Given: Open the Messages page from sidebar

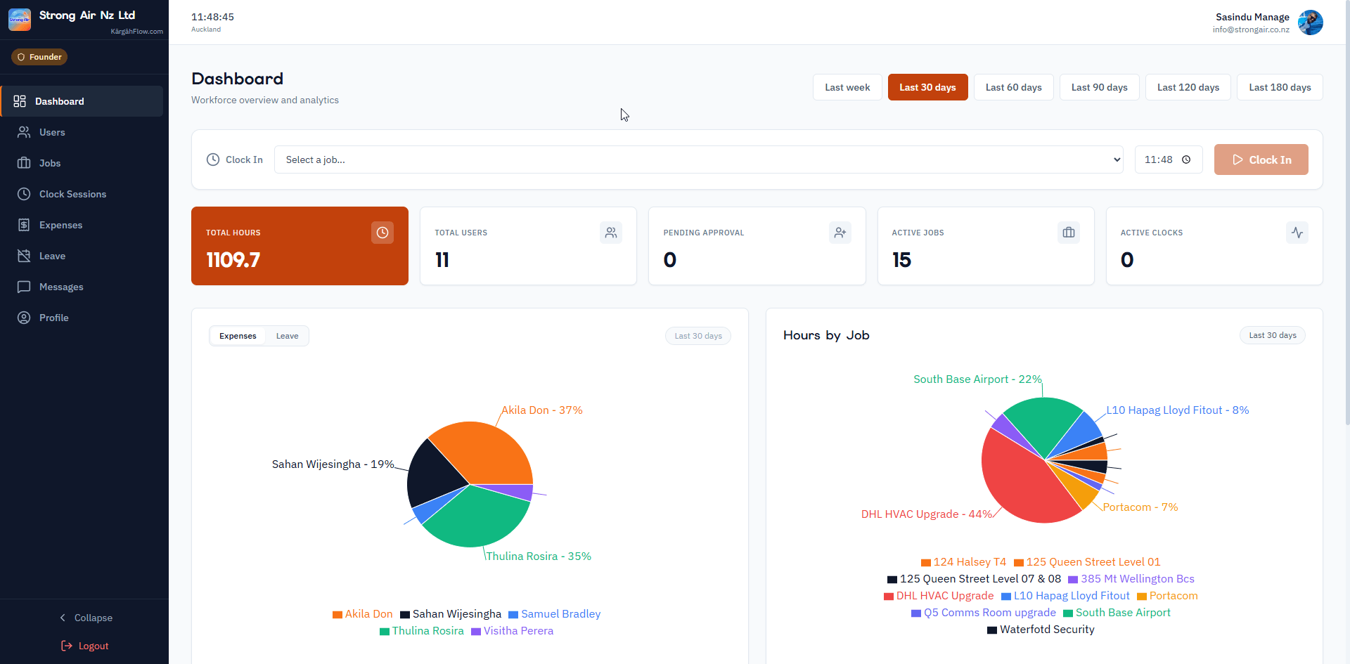Looking at the screenshot, I should [83, 287].
